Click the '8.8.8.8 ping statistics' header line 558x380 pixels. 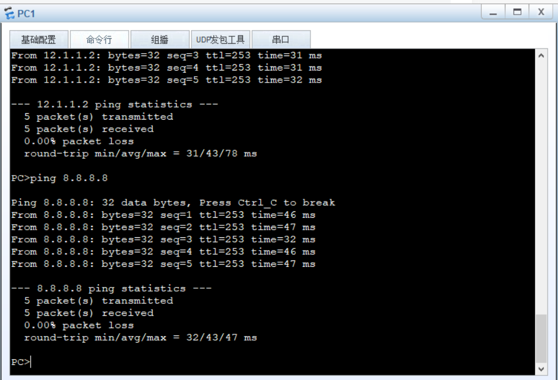coord(111,288)
